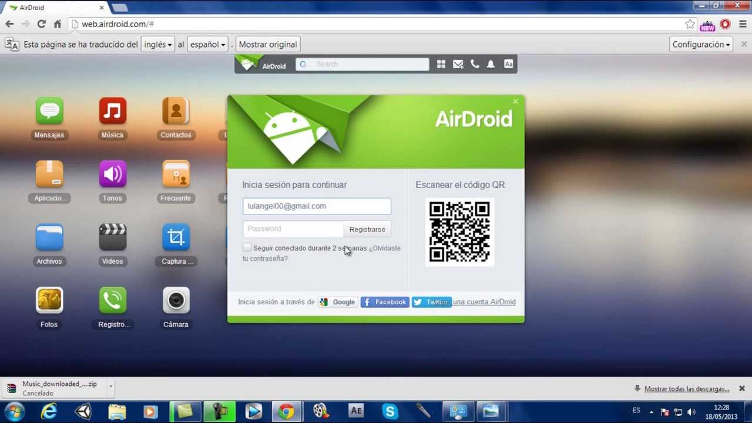Click the red Opera-style extension icon
Screen dimensions: 752x423
pyautogui.click(x=725, y=24)
